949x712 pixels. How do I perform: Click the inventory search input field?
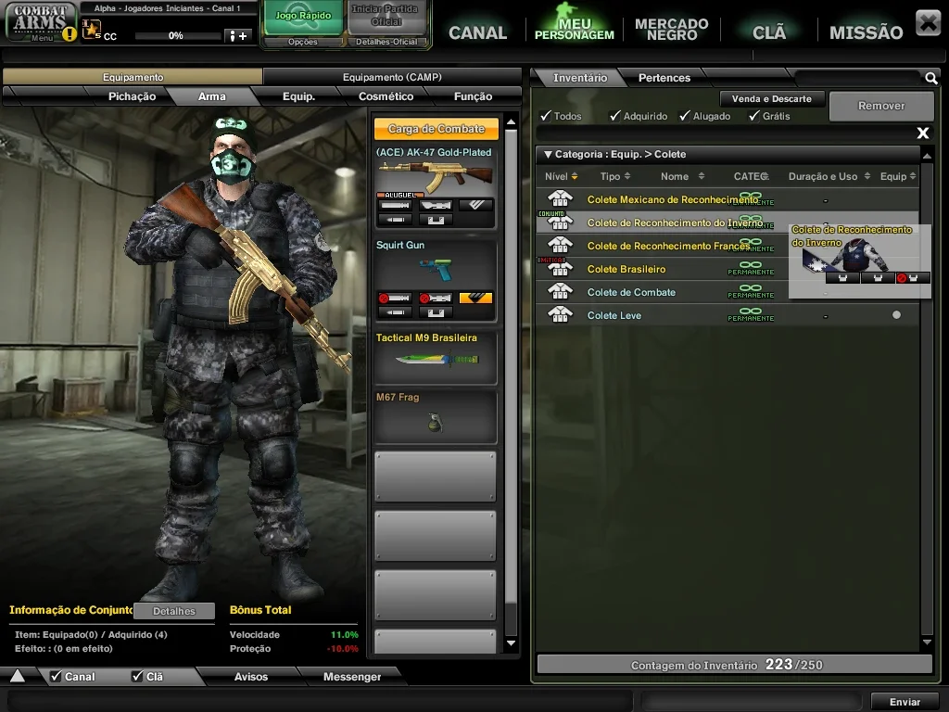click(x=858, y=78)
